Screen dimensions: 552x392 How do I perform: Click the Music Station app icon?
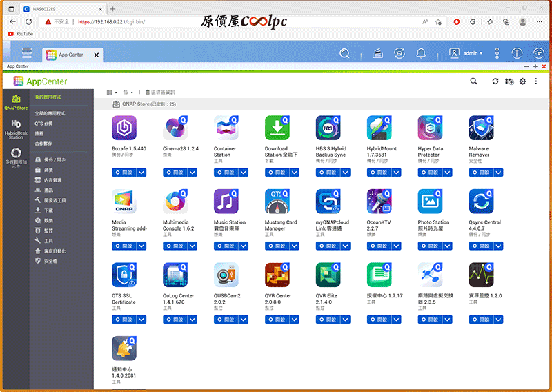click(x=226, y=202)
